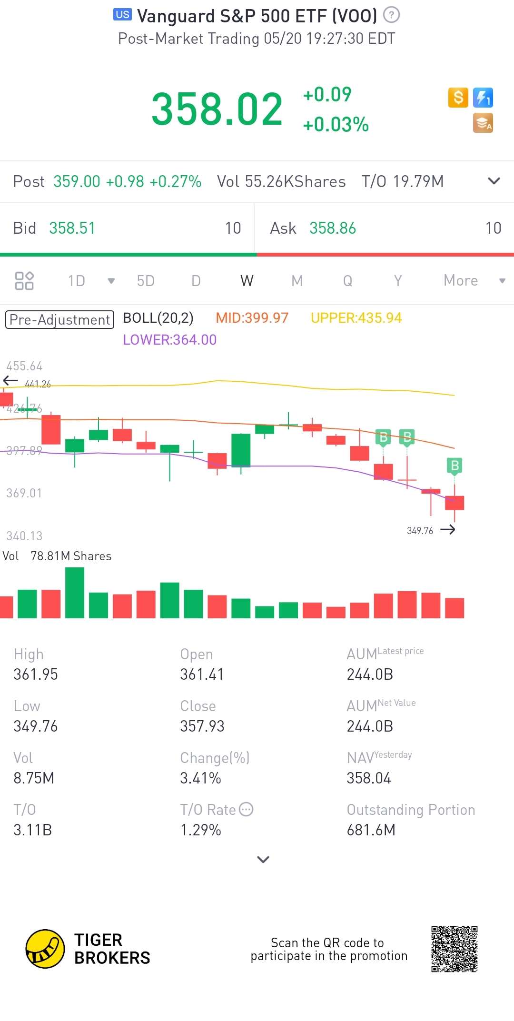Select the 1D chart tab
Screen dimensions: 514x1021
tap(77, 281)
